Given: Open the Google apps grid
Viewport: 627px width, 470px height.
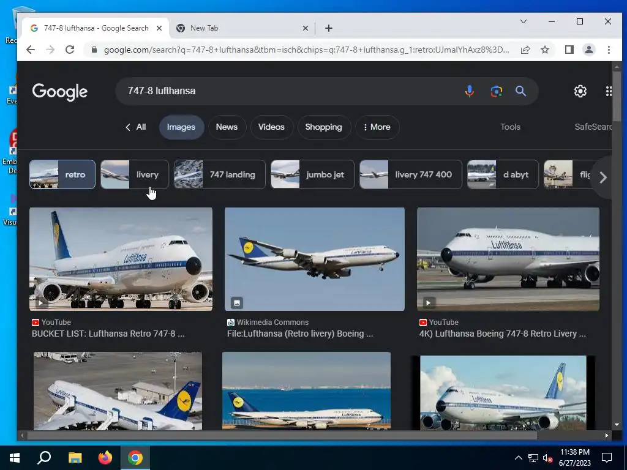Looking at the screenshot, I should point(608,91).
